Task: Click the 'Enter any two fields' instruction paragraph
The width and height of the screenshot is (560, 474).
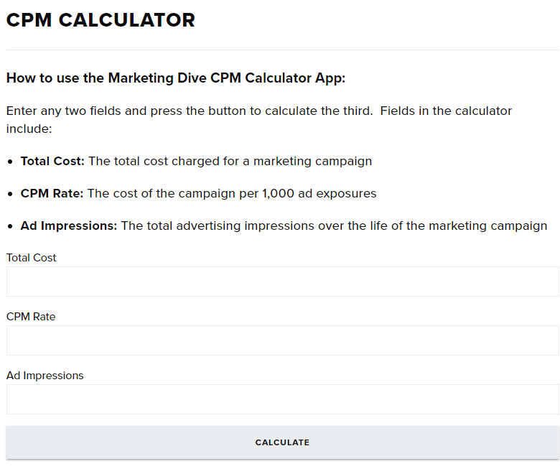Action: [259, 120]
